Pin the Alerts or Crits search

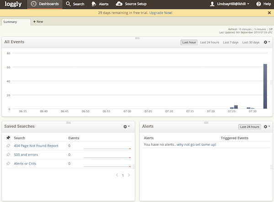pyautogui.click(x=8, y=163)
